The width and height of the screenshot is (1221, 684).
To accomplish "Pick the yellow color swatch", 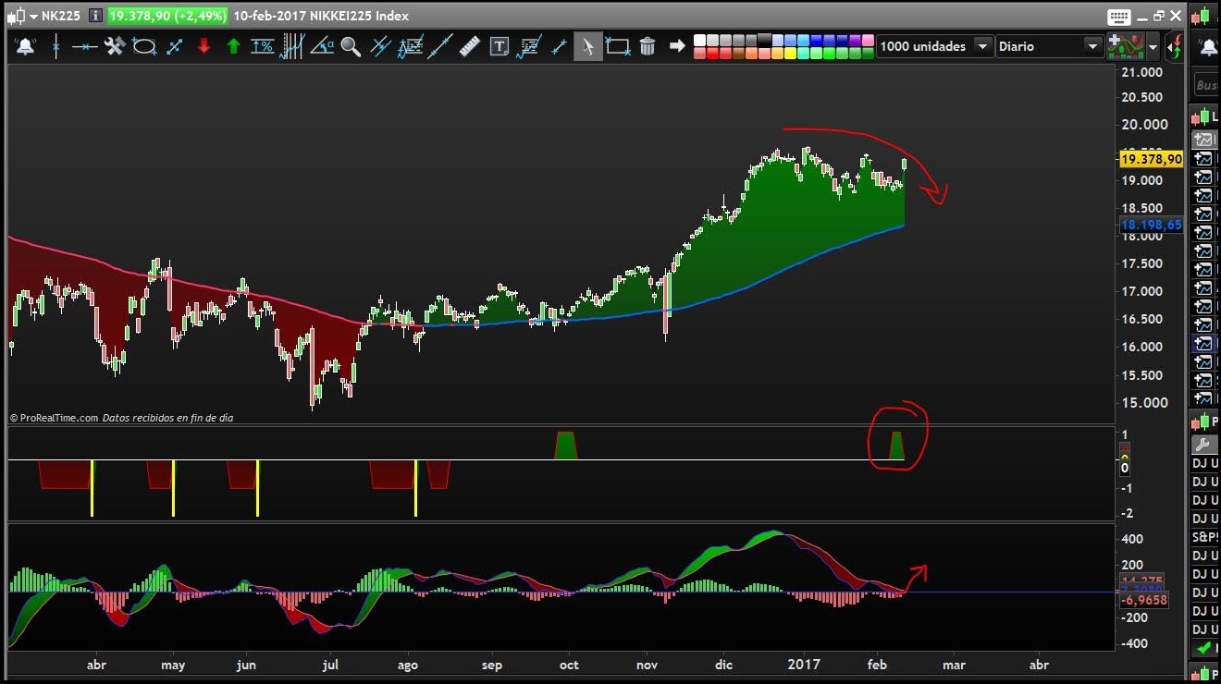I will coord(791,53).
